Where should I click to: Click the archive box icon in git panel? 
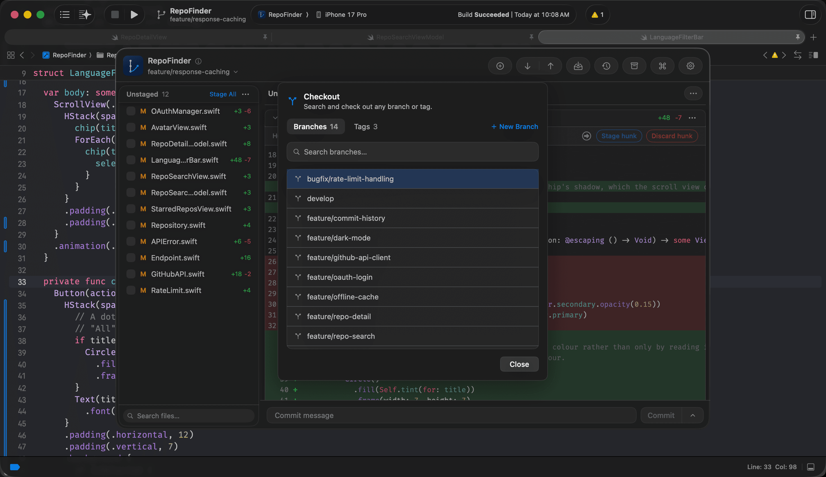point(634,66)
